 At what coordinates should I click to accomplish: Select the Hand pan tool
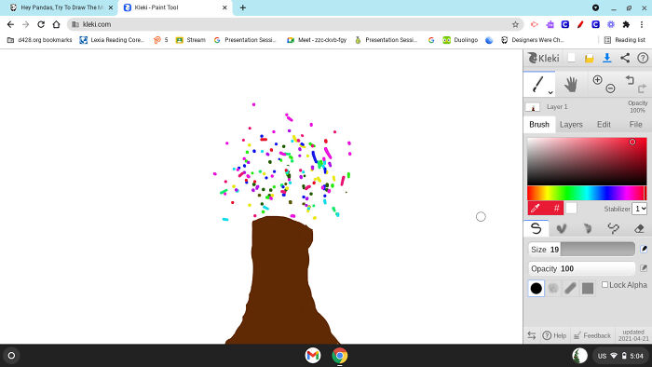(570, 85)
